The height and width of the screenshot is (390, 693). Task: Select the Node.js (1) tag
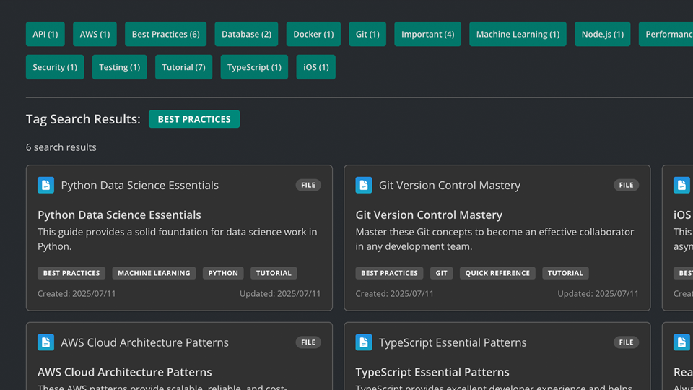tap(602, 34)
